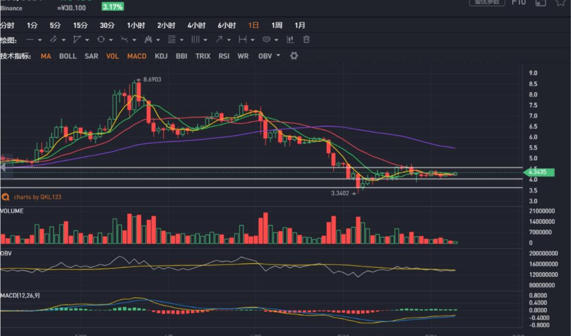Open the charts by QKL123 link

coord(37,197)
